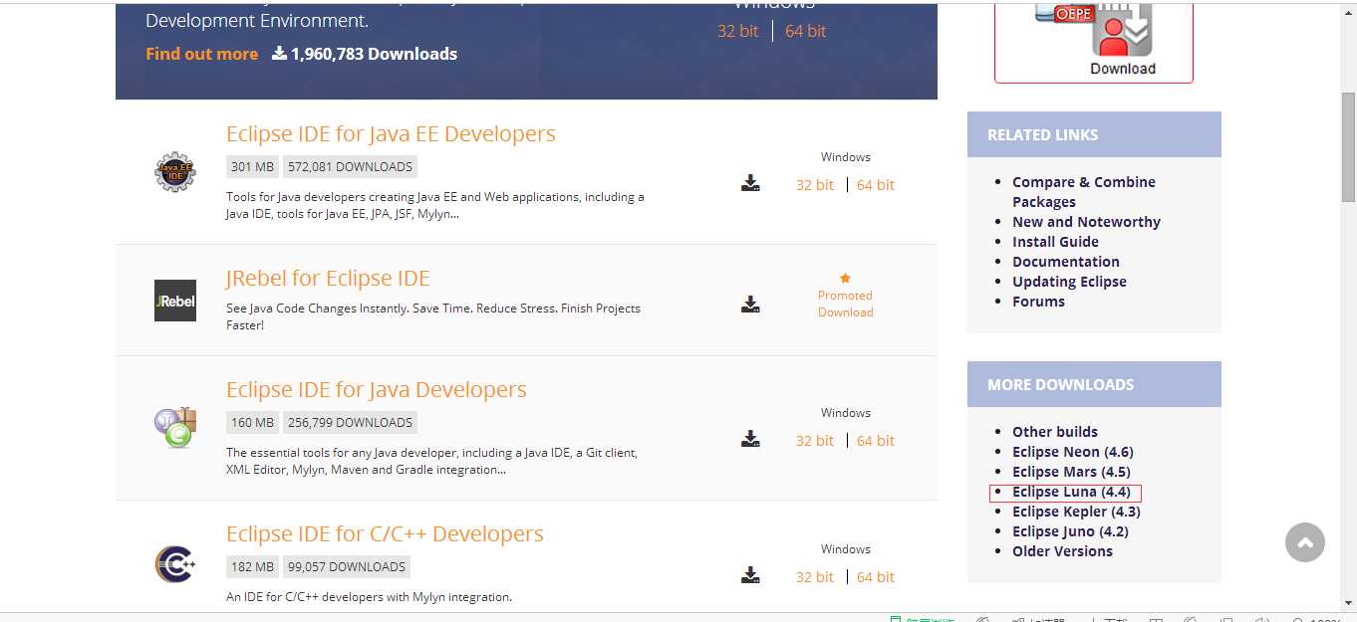
Task: Click the scroll-to-top arrow button
Action: [x=1305, y=542]
